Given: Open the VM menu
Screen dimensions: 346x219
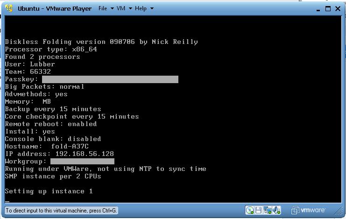Looking at the screenshot, I should (x=124, y=8).
